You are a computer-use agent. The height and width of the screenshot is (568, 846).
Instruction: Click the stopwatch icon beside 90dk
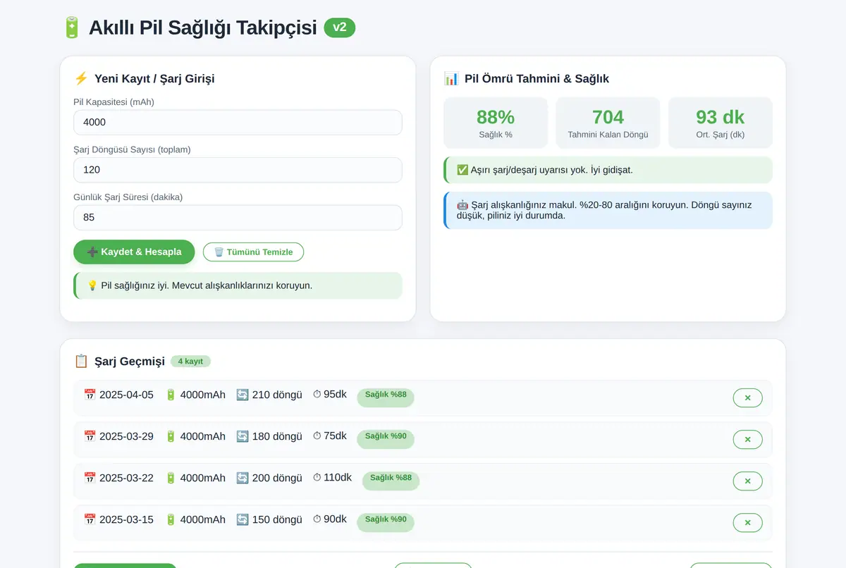pos(317,519)
